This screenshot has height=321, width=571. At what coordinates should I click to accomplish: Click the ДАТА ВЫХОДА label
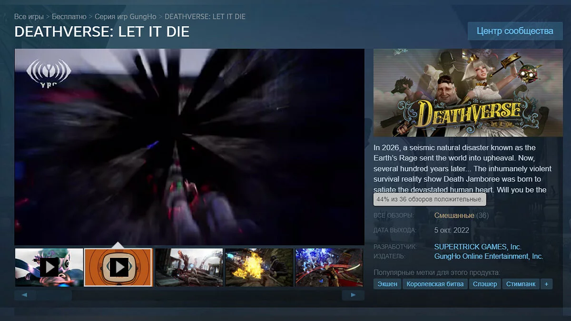(395, 230)
